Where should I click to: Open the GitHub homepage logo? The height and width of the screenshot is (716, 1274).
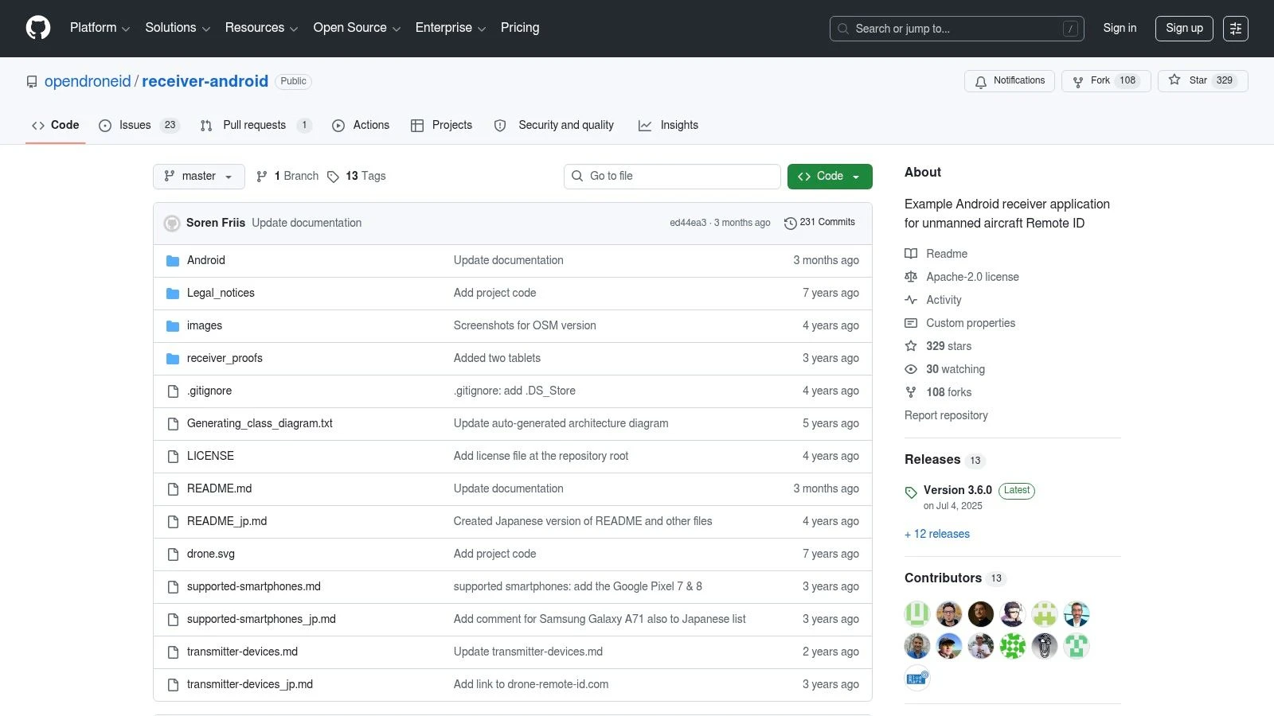38,28
